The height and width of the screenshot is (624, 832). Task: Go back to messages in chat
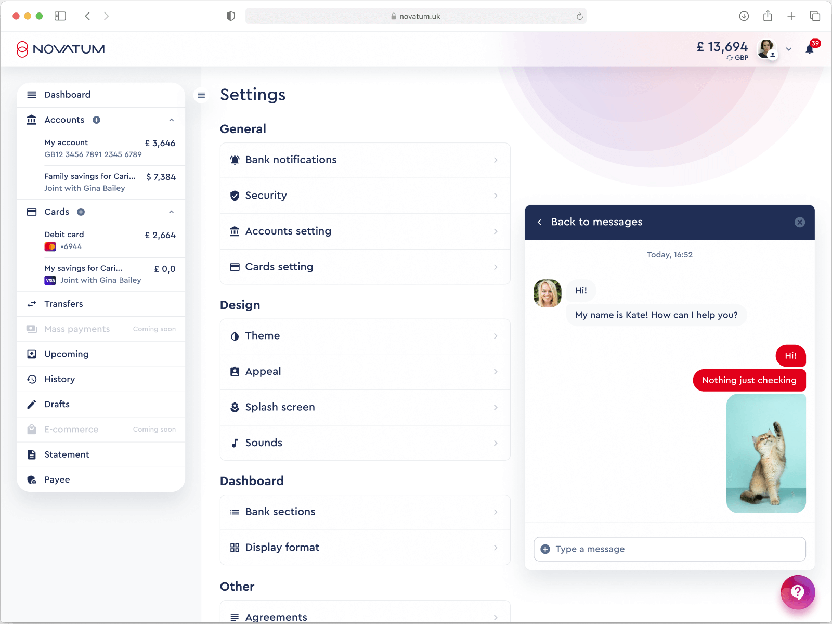pyautogui.click(x=590, y=222)
